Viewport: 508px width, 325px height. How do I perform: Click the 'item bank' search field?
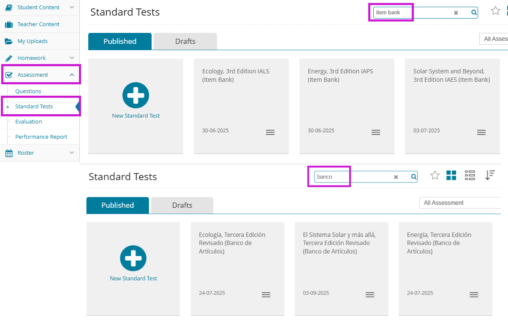coord(412,13)
